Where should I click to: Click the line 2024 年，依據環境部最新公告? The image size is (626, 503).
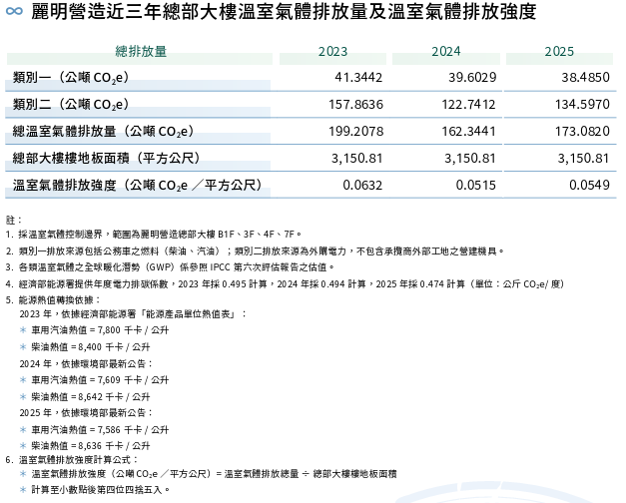coord(86,363)
